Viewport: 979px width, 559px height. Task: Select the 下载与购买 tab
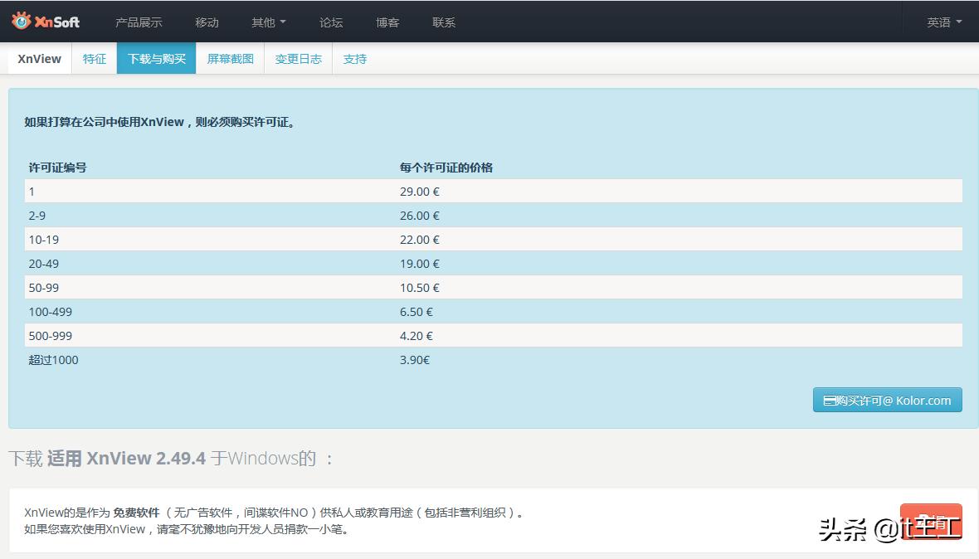point(156,58)
